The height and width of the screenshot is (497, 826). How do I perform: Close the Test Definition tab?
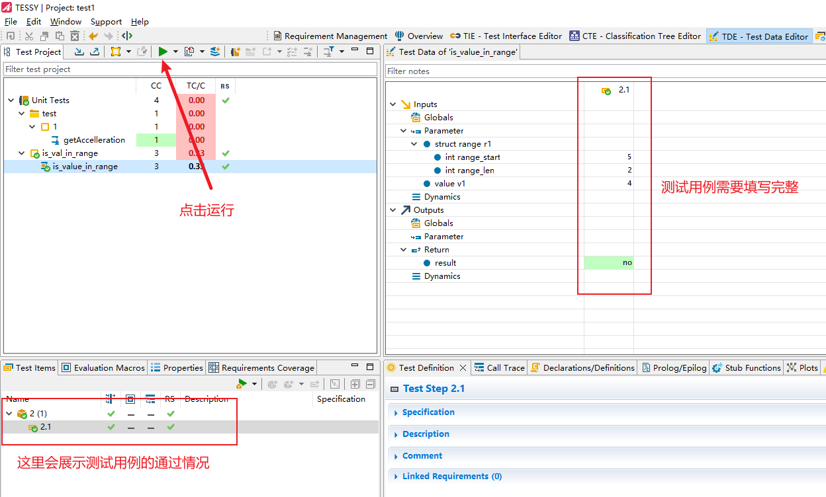tap(463, 368)
